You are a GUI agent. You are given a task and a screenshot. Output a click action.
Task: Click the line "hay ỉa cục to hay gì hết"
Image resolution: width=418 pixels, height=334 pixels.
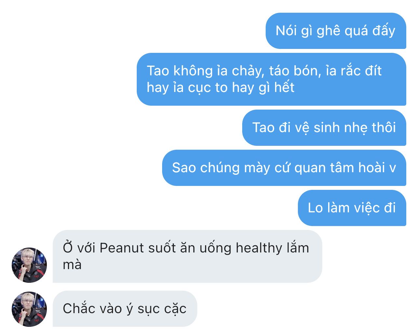coord(220,88)
